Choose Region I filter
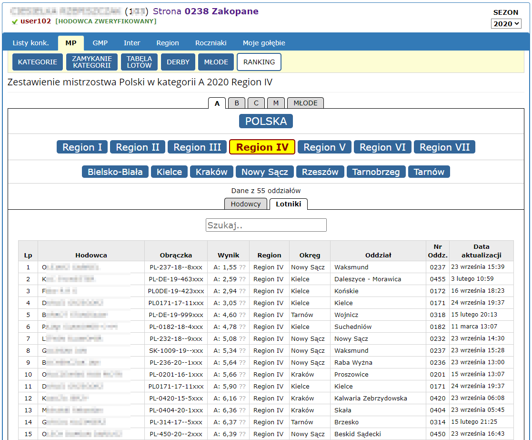 tap(82, 147)
